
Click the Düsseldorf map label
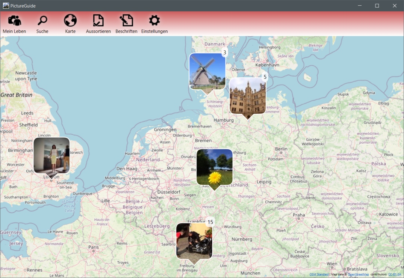[x=169, y=192]
